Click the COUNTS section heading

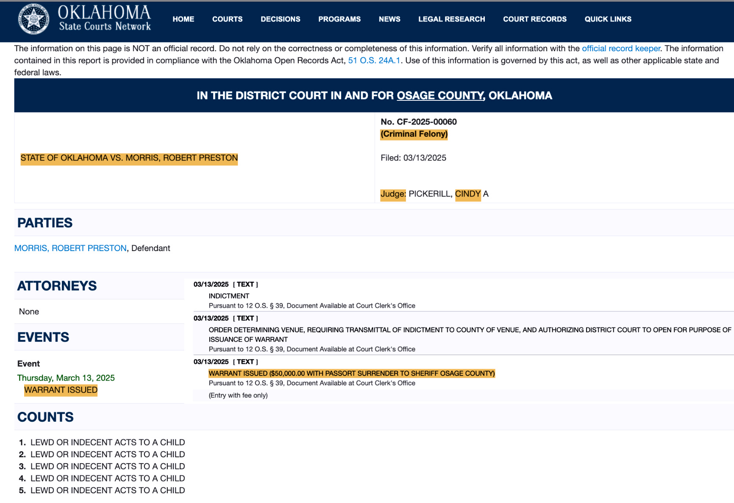[x=45, y=417]
